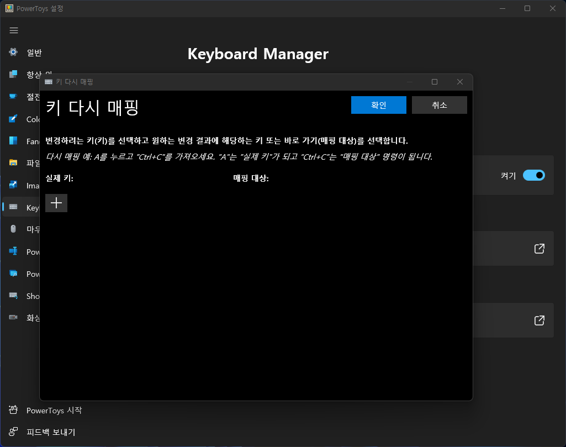566x447 pixels.
Task: Maximize the 키 다시 매핑 dialog
Action: click(x=435, y=82)
